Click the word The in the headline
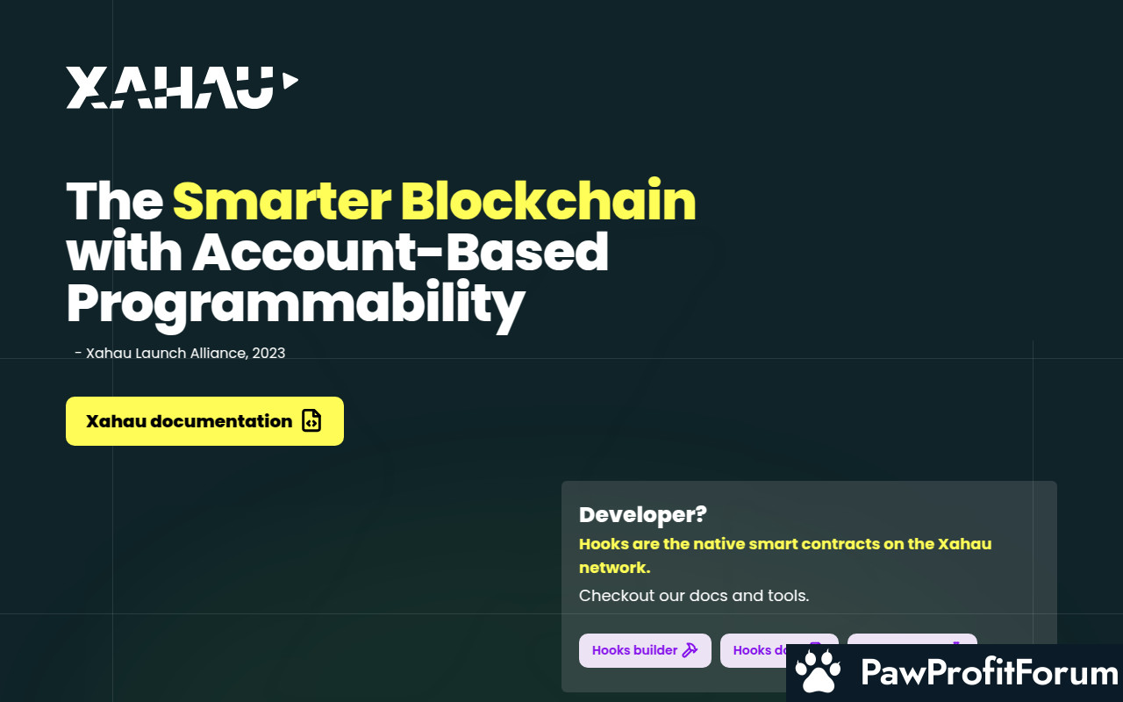The width and height of the screenshot is (1123, 702). (115, 201)
